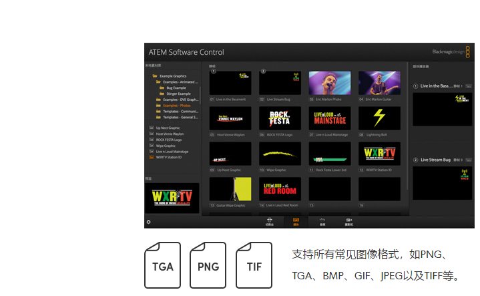
Task: Open media player 2 still dropdown
Action: 469,160
